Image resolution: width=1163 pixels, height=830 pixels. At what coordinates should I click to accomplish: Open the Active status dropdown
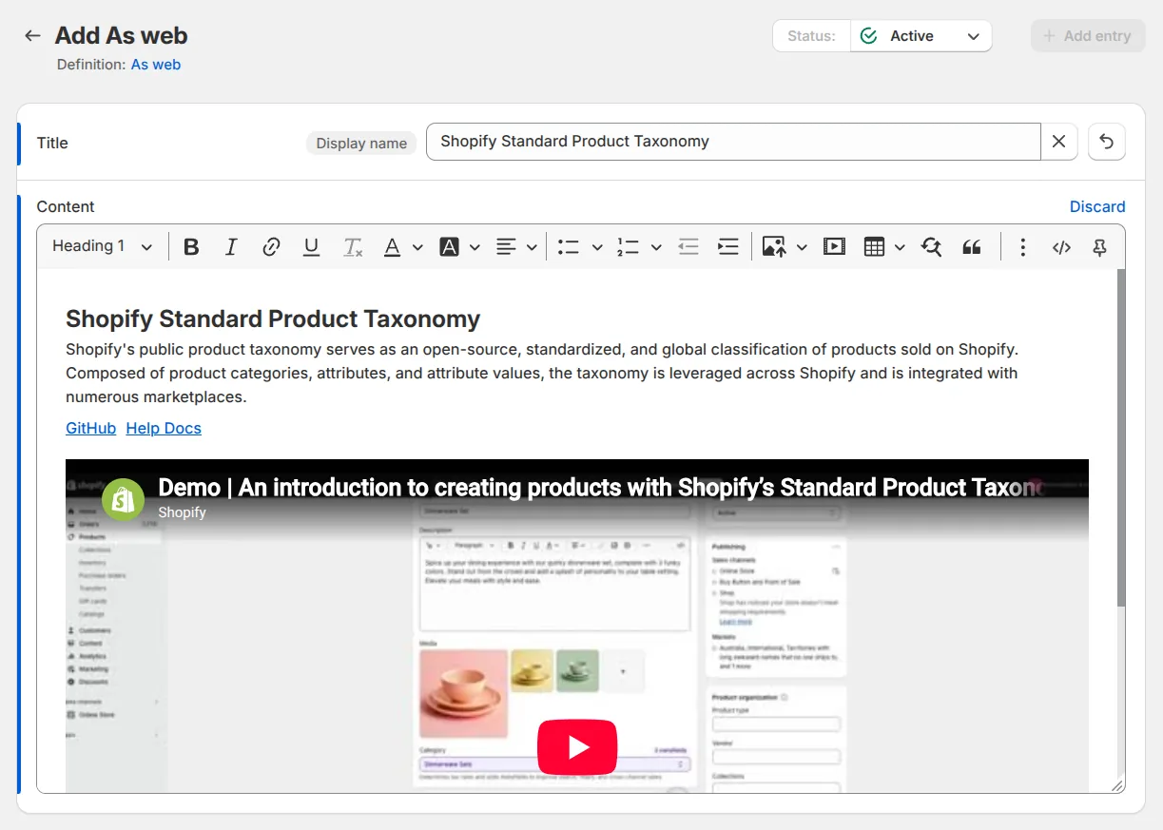[921, 36]
